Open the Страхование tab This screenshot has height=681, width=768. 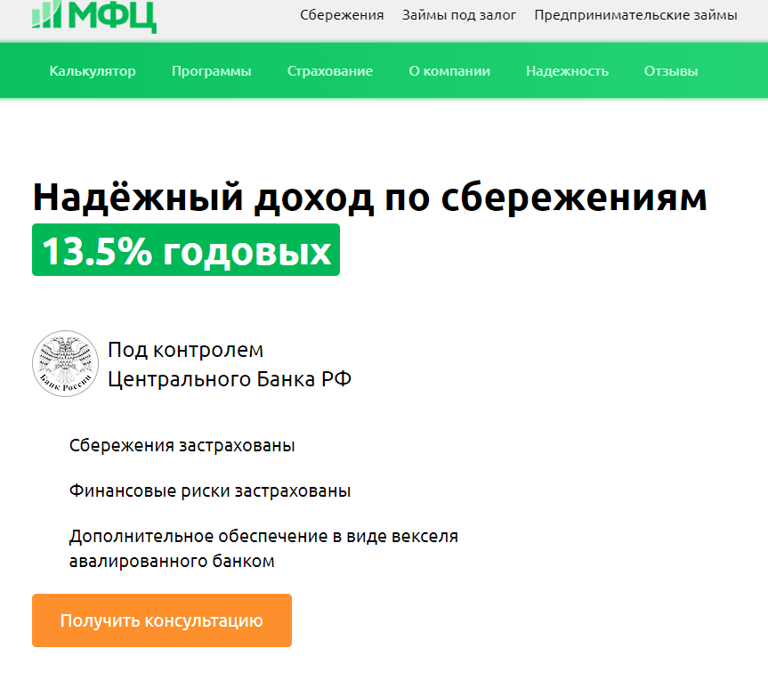tap(329, 71)
